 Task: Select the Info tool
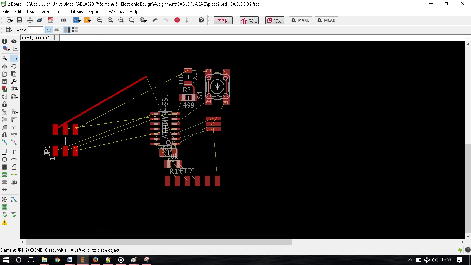tap(4, 41)
